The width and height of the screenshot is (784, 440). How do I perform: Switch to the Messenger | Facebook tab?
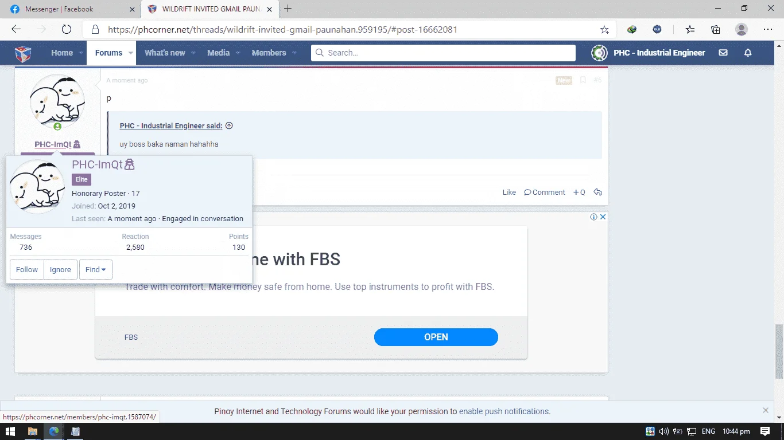click(71, 9)
